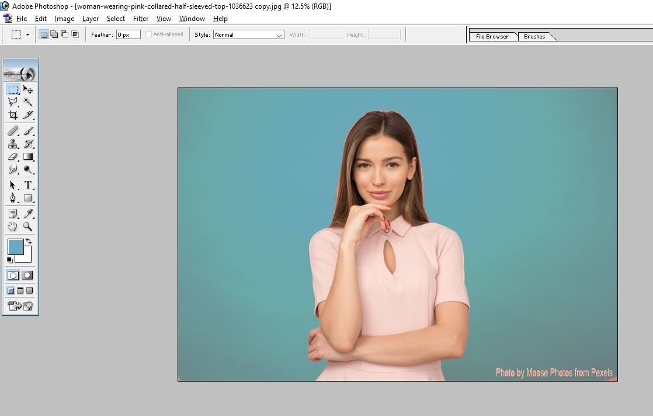Image resolution: width=653 pixels, height=416 pixels.
Task: Select the Magic Wand tool
Action: coord(27,102)
